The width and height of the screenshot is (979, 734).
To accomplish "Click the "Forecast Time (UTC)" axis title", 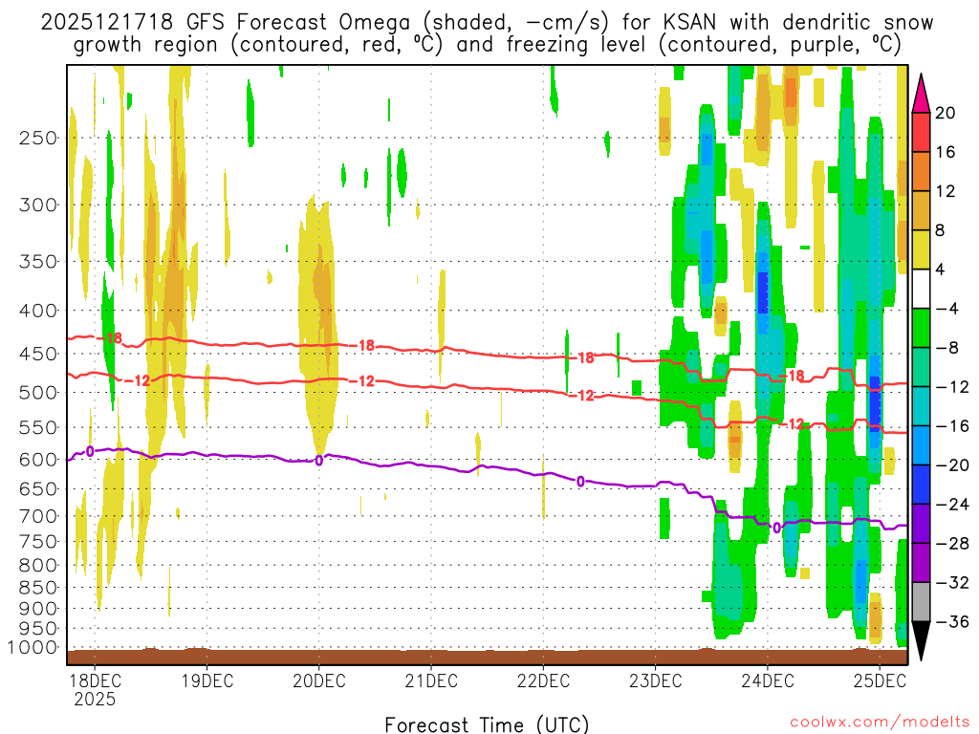I will pos(487,724).
